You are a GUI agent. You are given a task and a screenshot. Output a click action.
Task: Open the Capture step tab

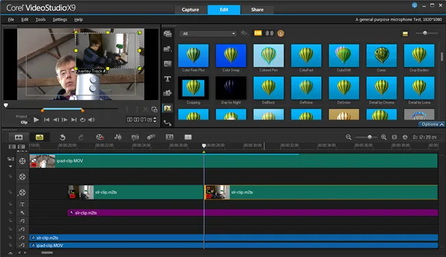click(x=190, y=10)
